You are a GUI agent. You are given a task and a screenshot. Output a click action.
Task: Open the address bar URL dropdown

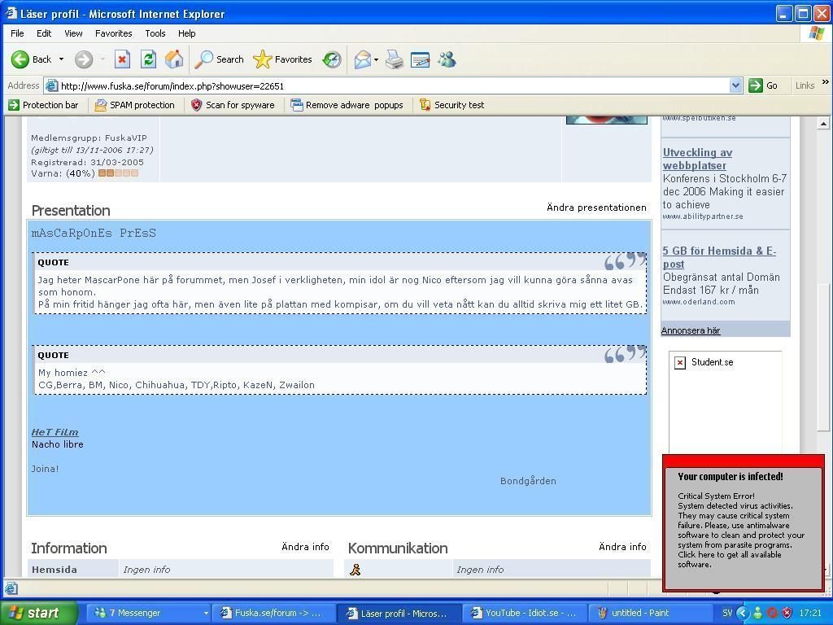point(735,85)
